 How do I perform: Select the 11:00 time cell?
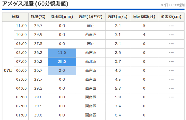pos(22,26)
